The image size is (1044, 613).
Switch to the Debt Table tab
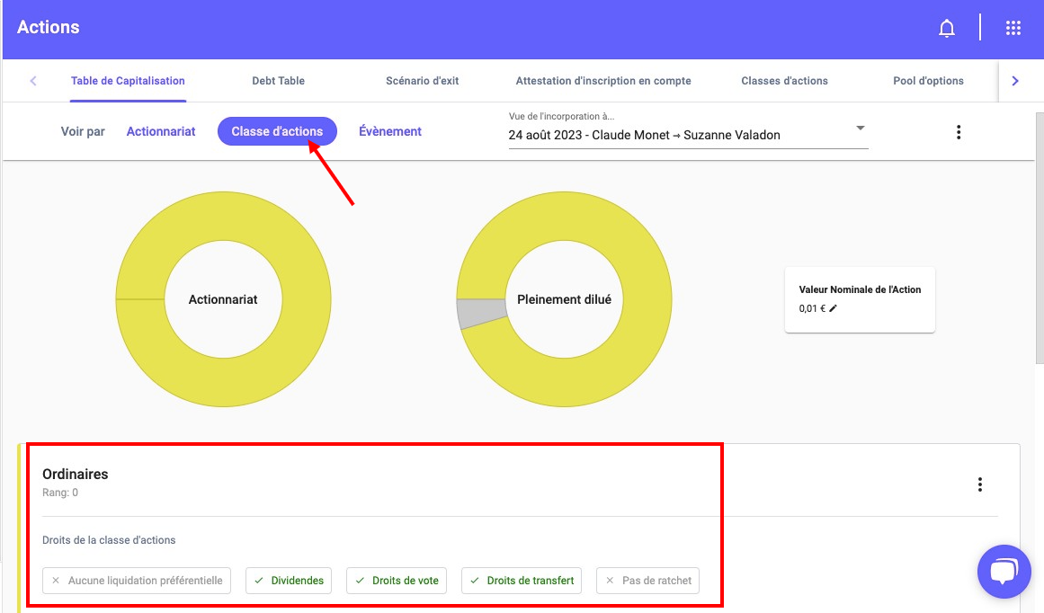click(278, 81)
